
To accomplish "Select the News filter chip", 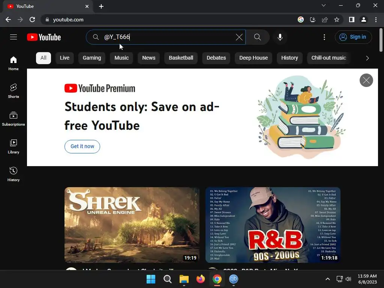I will click(x=148, y=58).
